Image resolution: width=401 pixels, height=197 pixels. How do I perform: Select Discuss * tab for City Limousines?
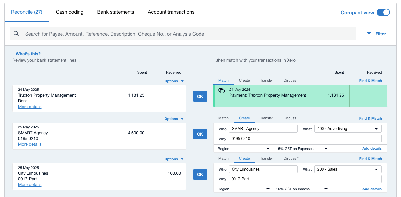(x=291, y=158)
